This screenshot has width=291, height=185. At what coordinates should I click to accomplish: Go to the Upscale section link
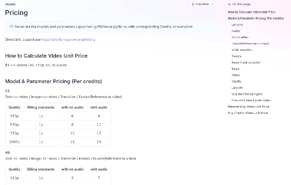pos(237,88)
